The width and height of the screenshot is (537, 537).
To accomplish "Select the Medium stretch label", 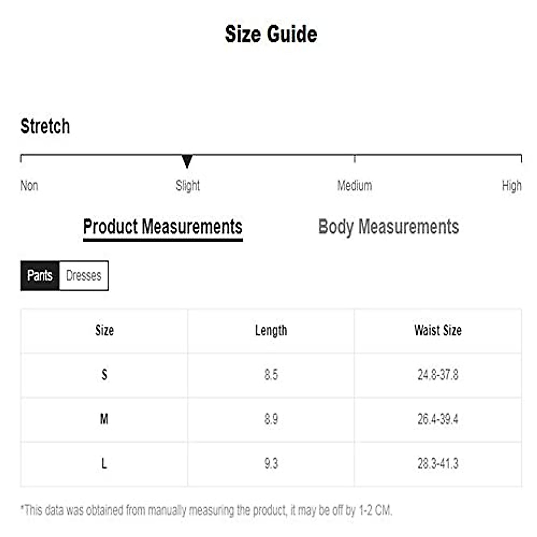I will pos(354,186).
